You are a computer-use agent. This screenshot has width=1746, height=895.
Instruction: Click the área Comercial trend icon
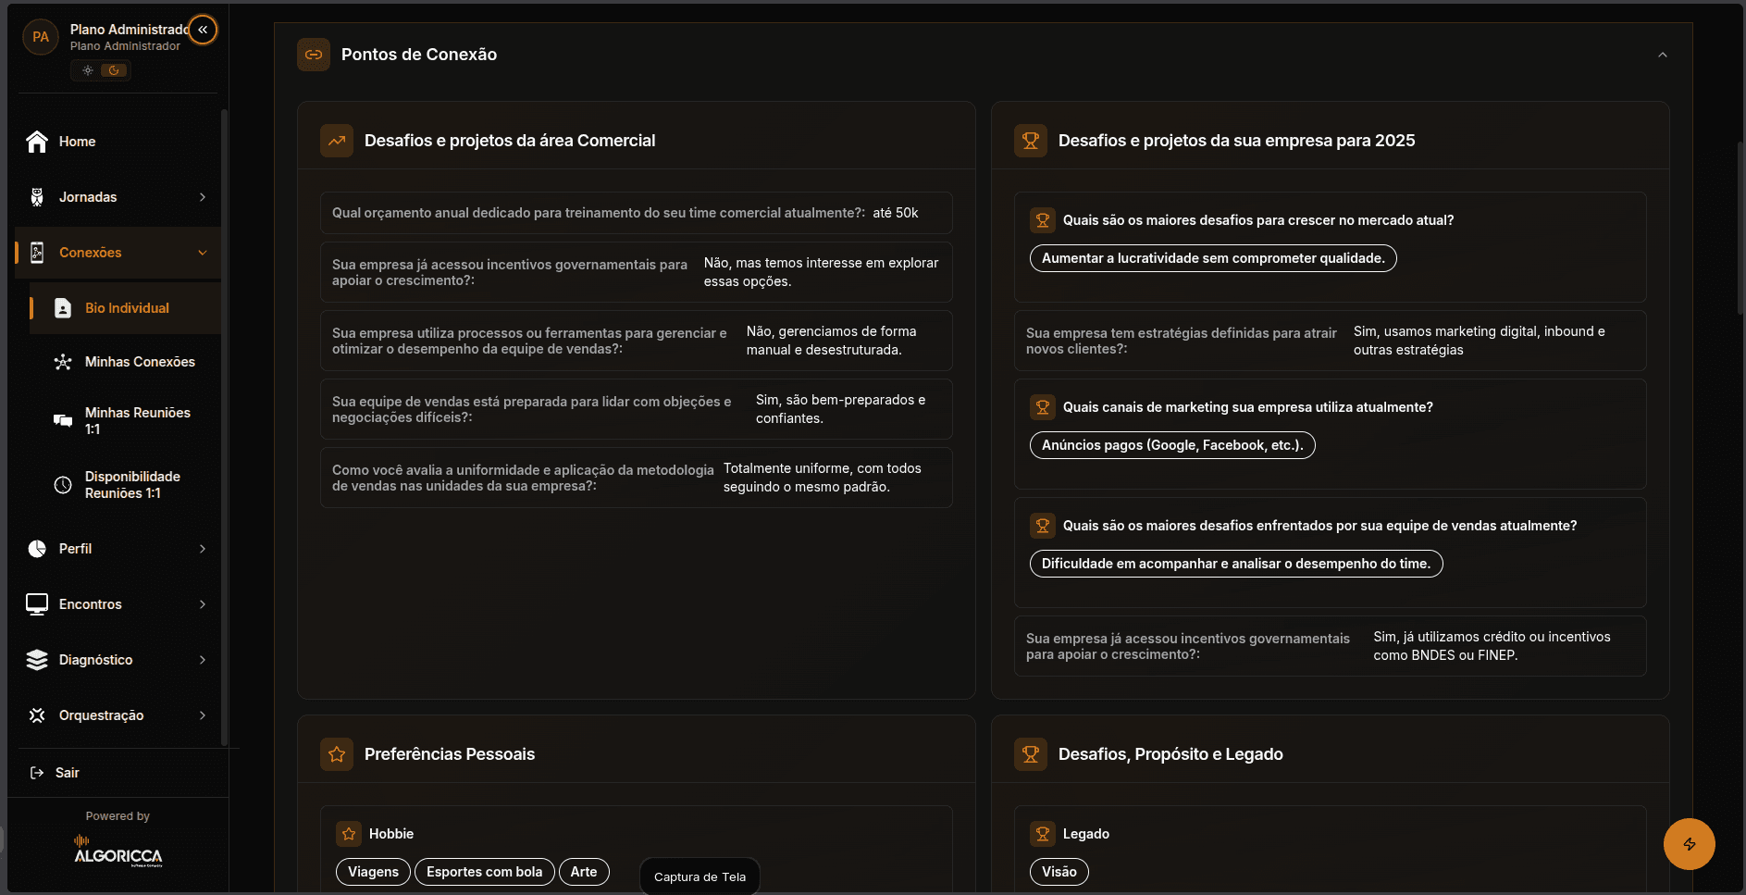coord(337,141)
